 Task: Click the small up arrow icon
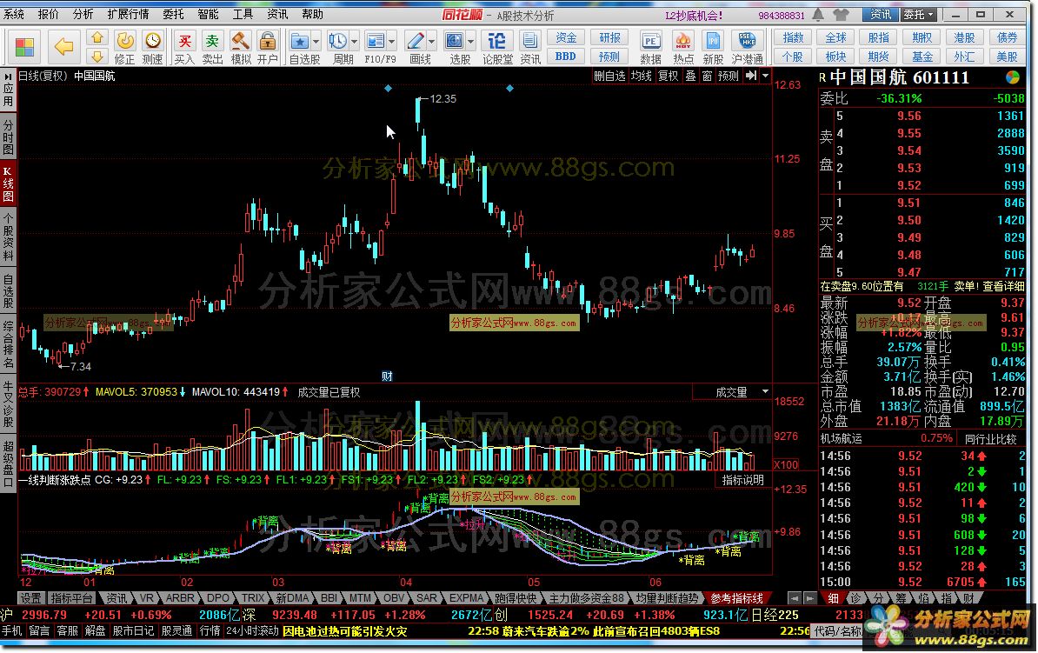pos(97,37)
